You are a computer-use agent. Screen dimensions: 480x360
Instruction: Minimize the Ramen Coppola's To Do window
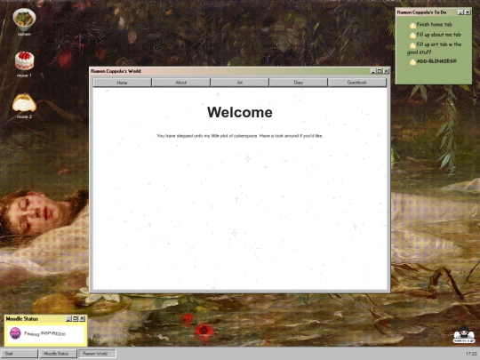(460, 12)
